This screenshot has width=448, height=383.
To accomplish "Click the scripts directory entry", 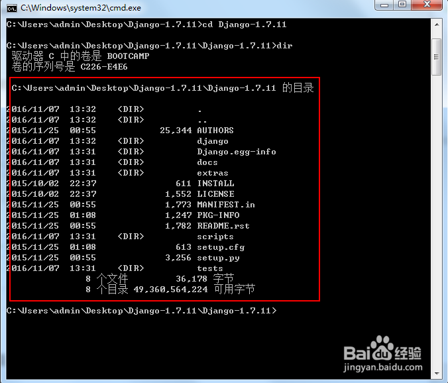I will (215, 237).
